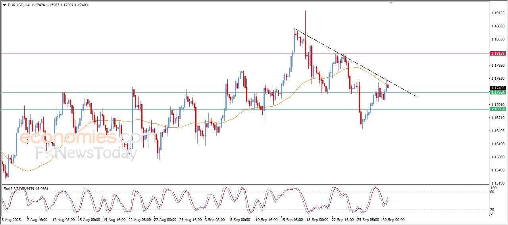Click the 22 Aug 08:00 date label
This screenshot has height=225, width=508.
coord(140,219)
